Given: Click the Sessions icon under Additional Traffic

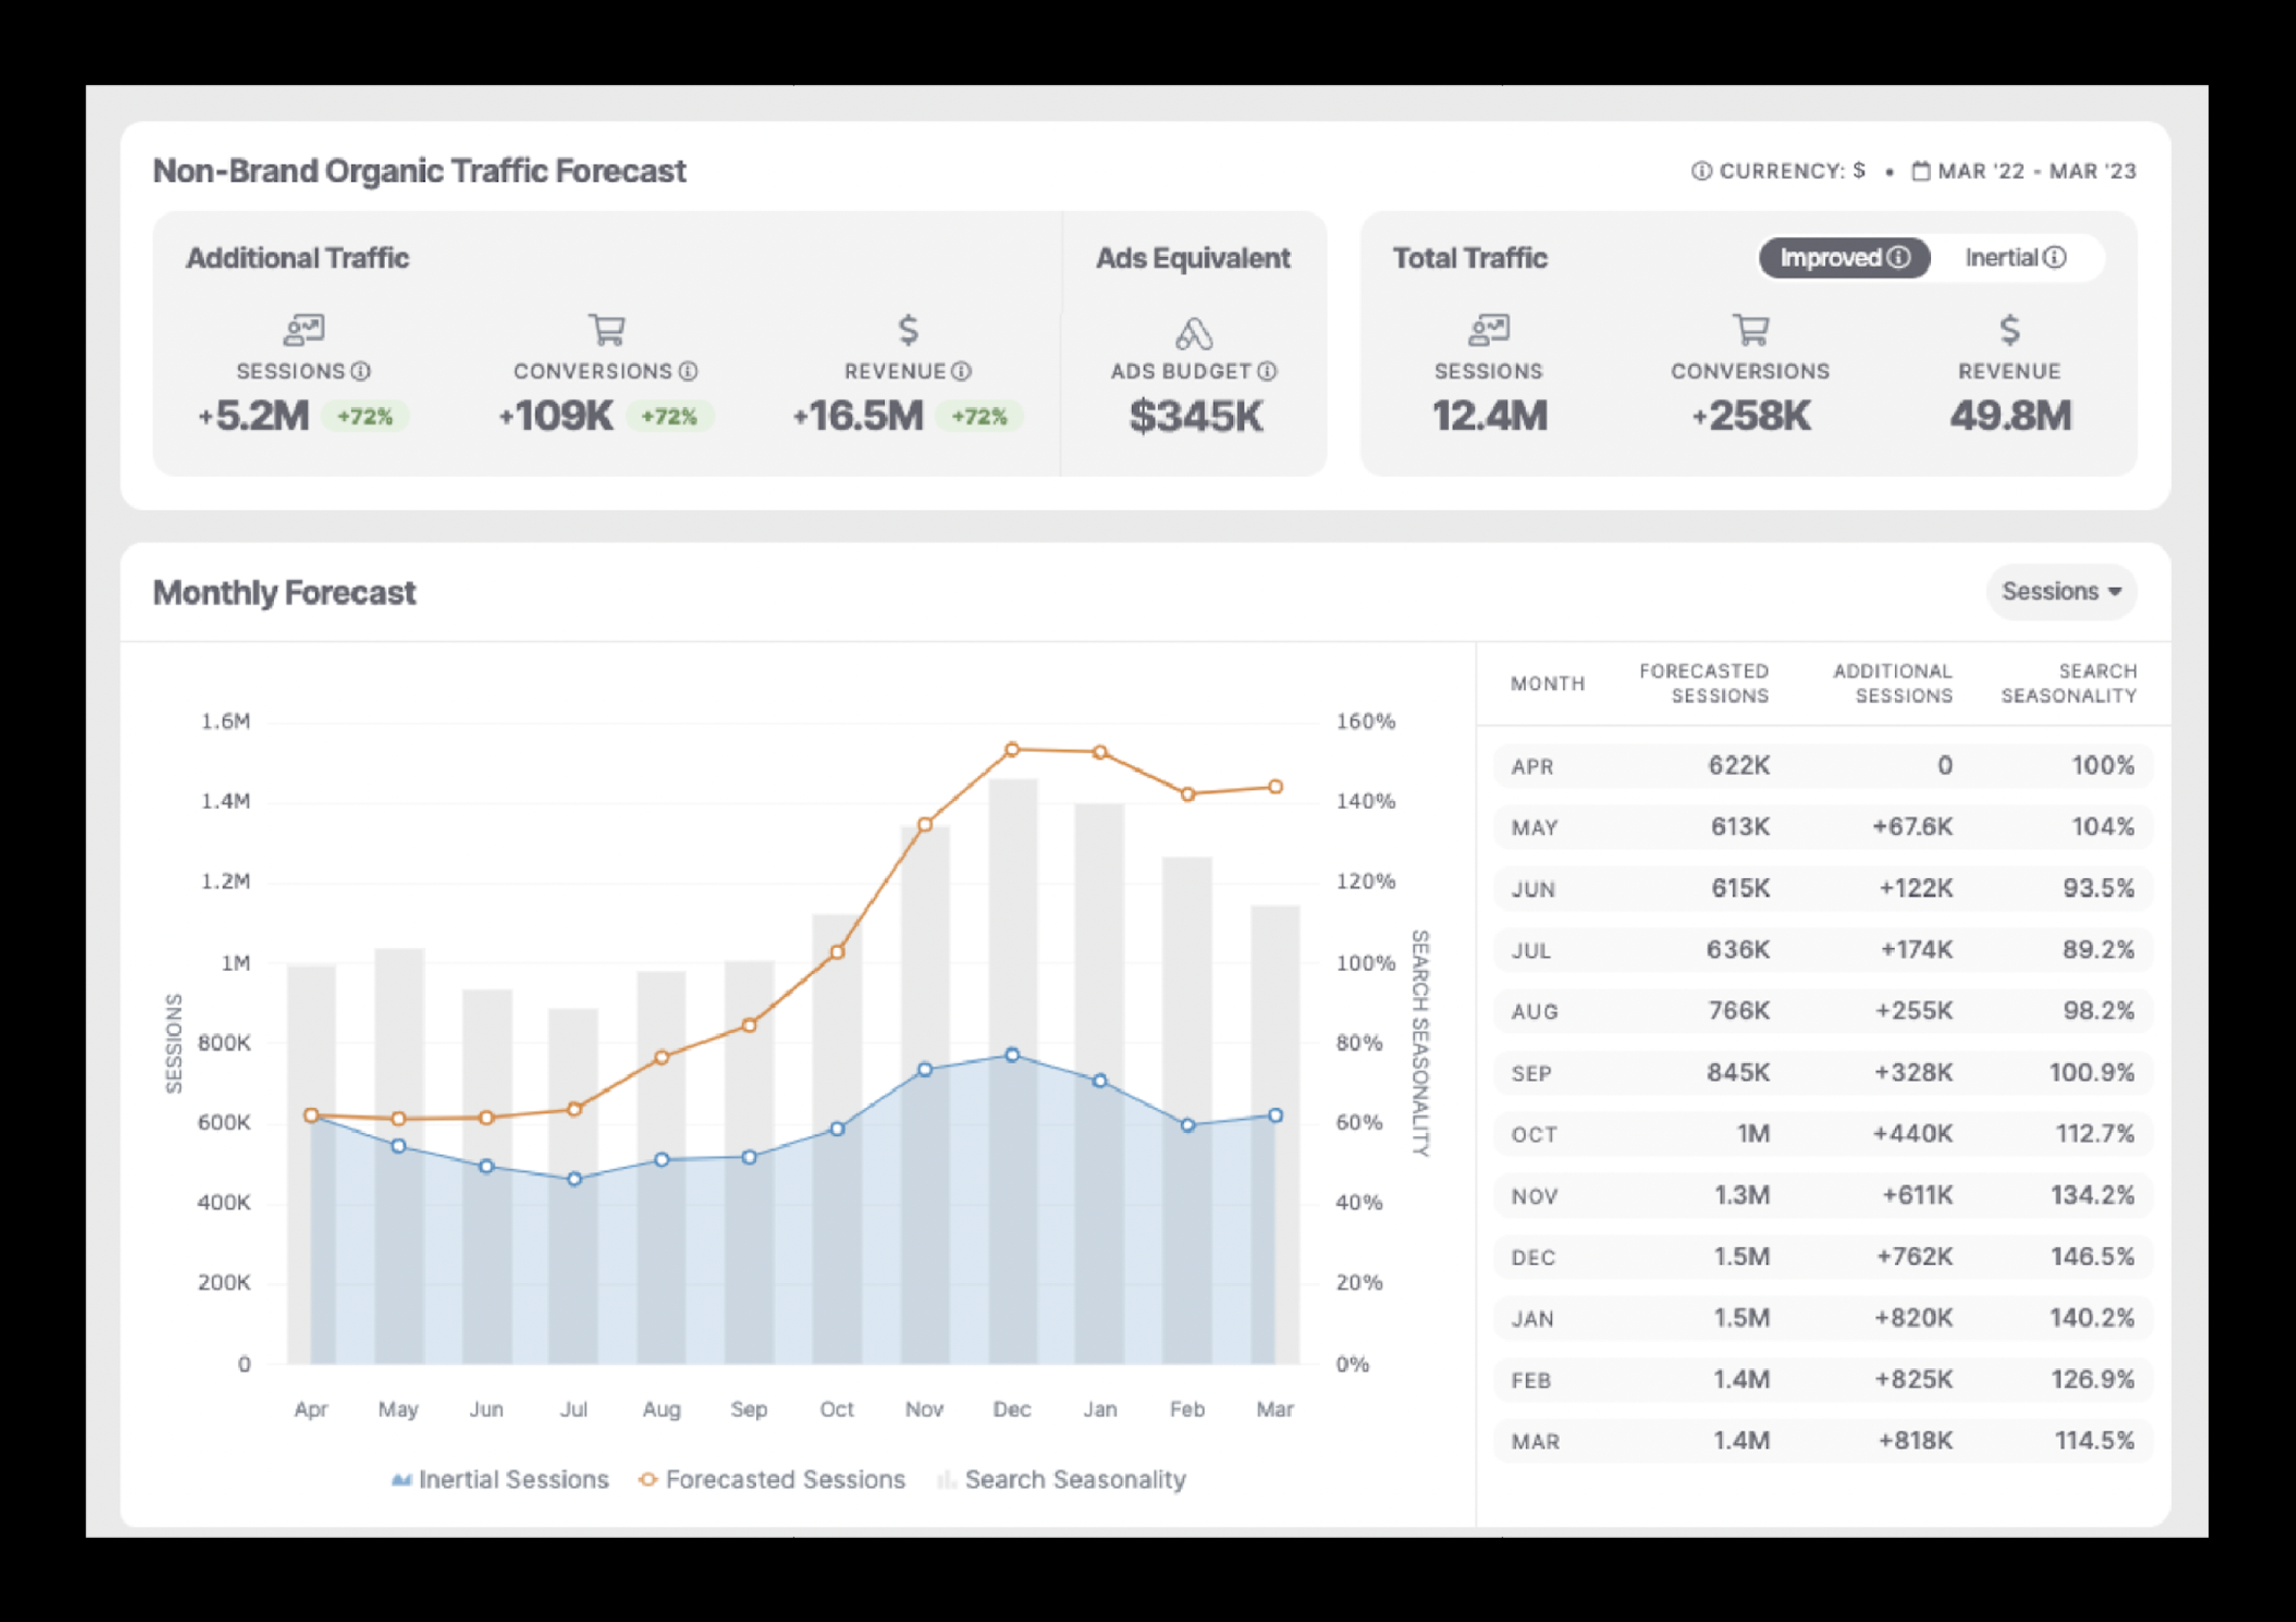Looking at the screenshot, I should click(304, 330).
